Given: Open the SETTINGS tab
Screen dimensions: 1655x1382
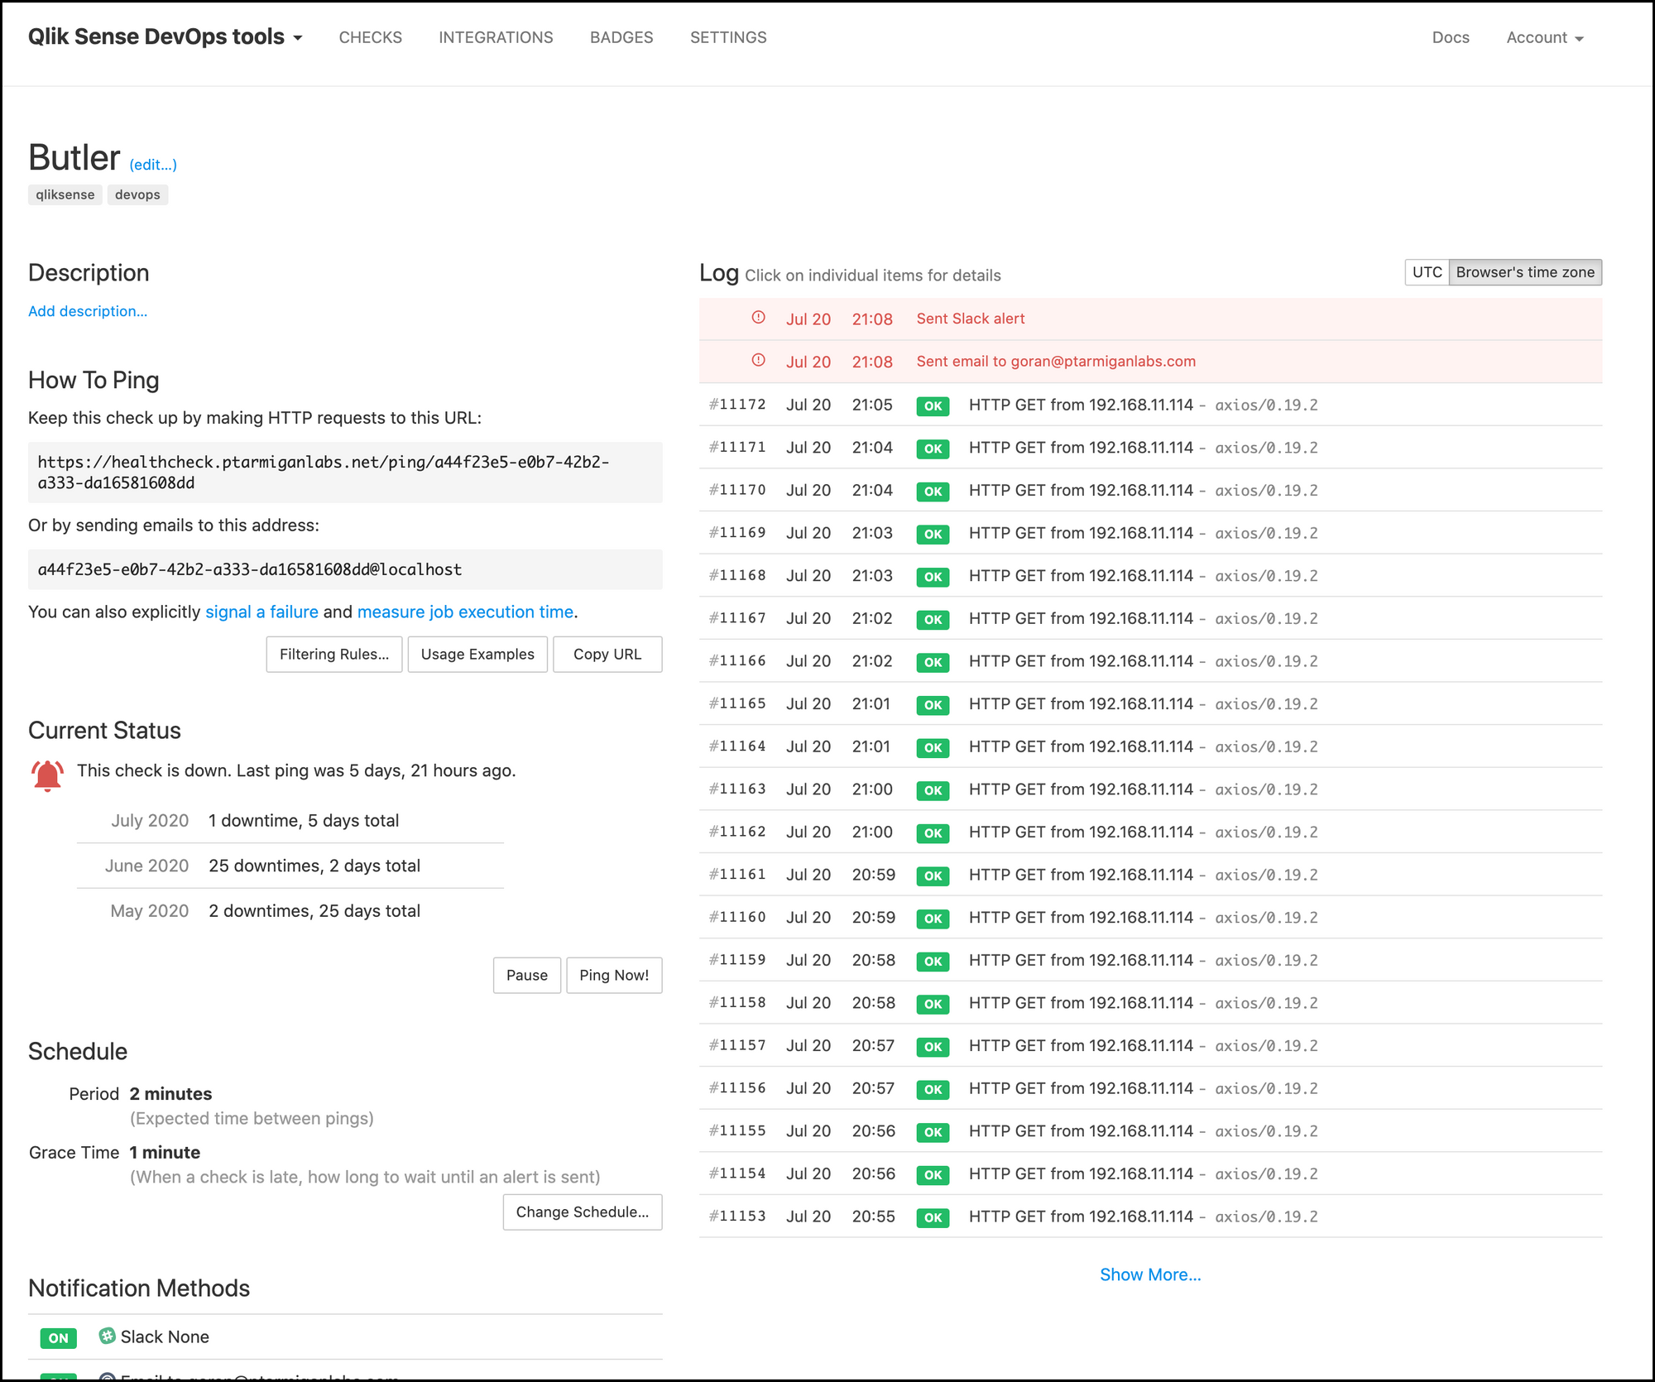Looking at the screenshot, I should 728,37.
